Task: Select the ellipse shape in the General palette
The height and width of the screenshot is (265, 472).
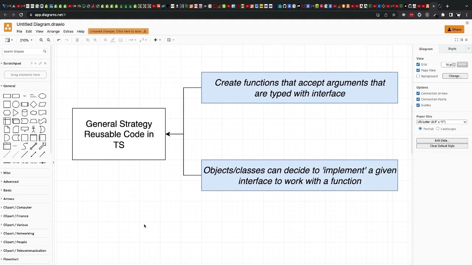Action: pyautogui.click(x=42, y=96)
